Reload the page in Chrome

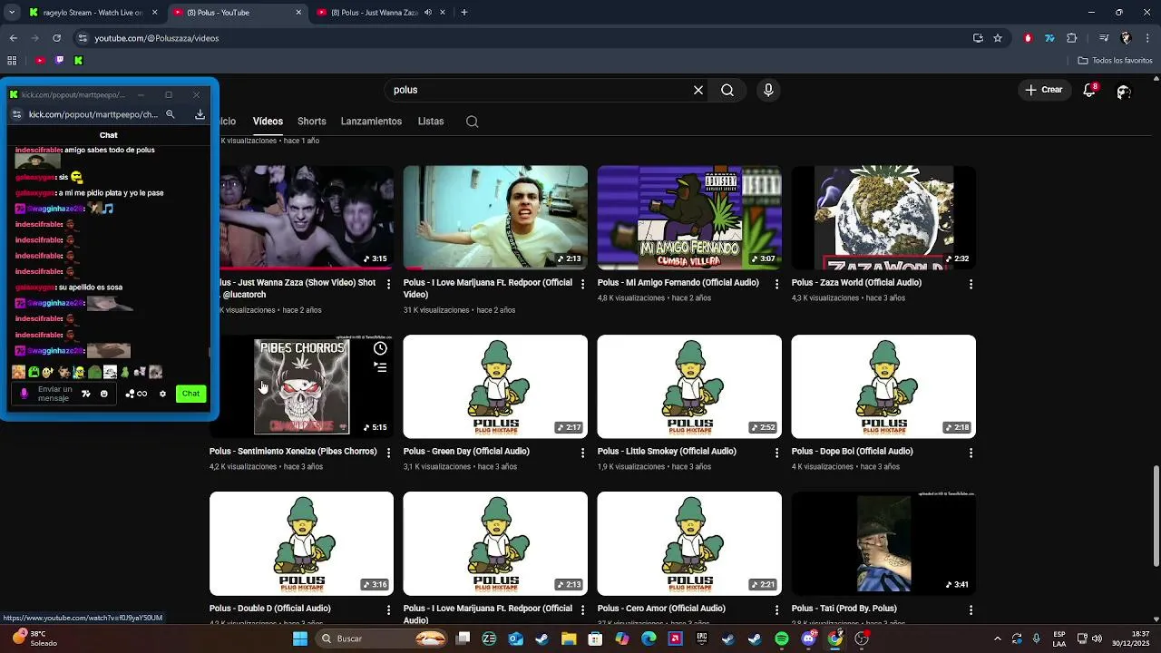coord(56,38)
